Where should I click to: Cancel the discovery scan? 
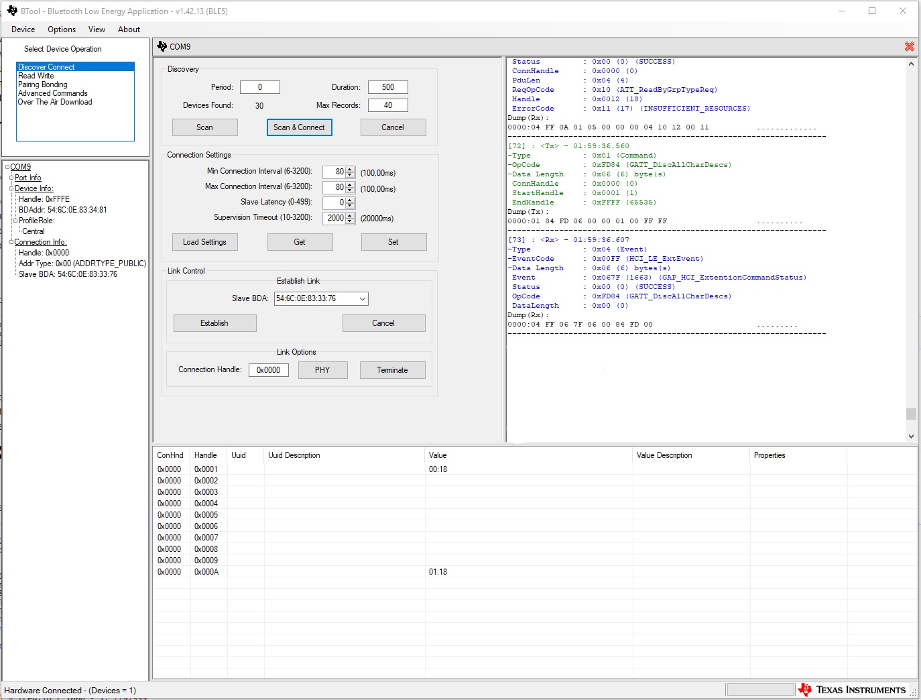coord(393,127)
